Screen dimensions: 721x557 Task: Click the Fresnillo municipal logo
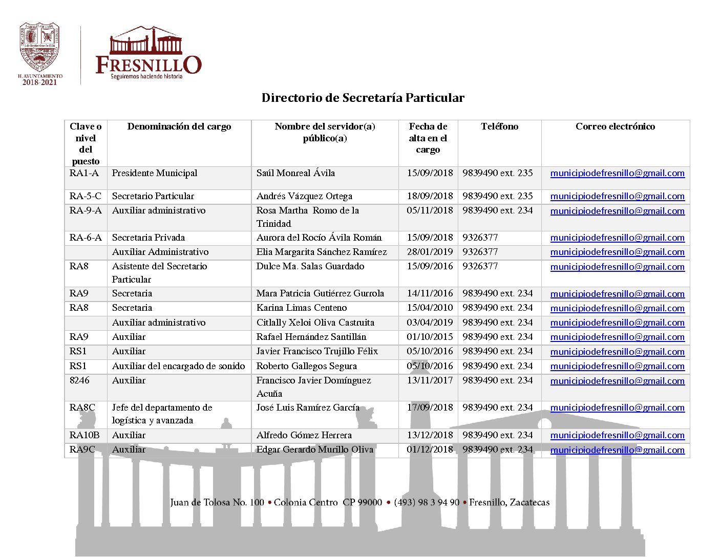click(x=149, y=53)
